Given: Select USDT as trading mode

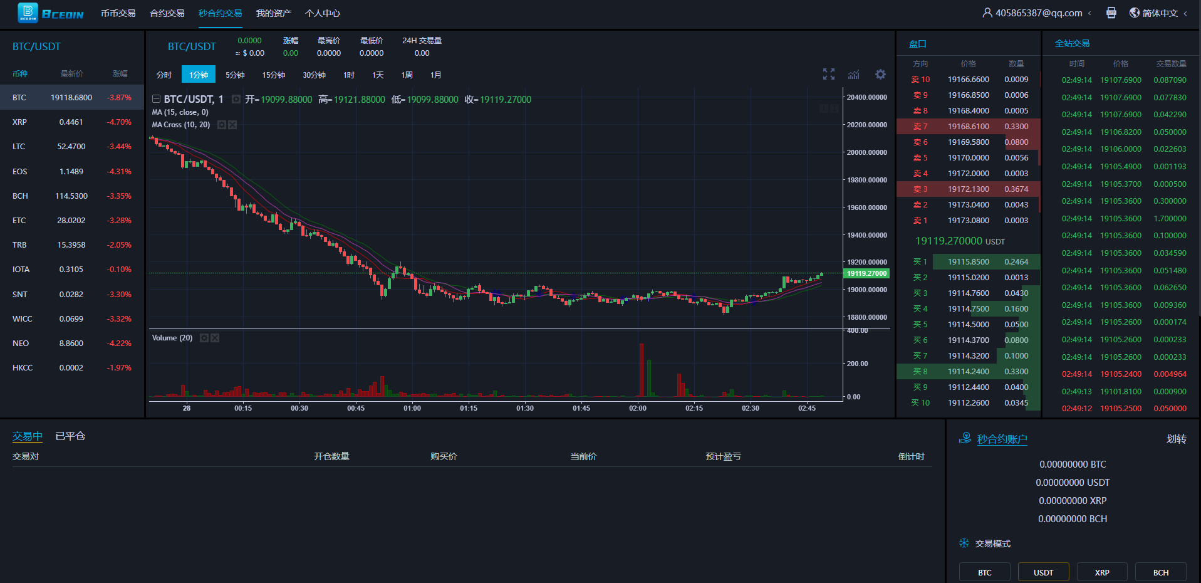Looking at the screenshot, I should click(1043, 572).
